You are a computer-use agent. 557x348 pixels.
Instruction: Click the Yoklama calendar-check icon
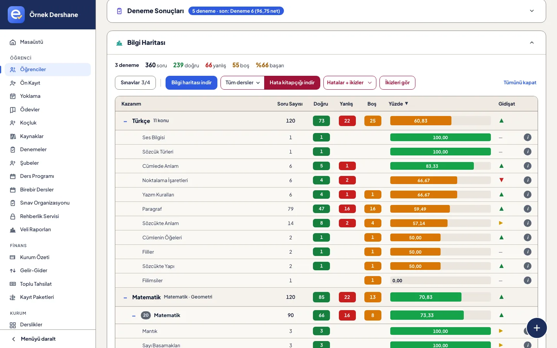click(x=13, y=96)
